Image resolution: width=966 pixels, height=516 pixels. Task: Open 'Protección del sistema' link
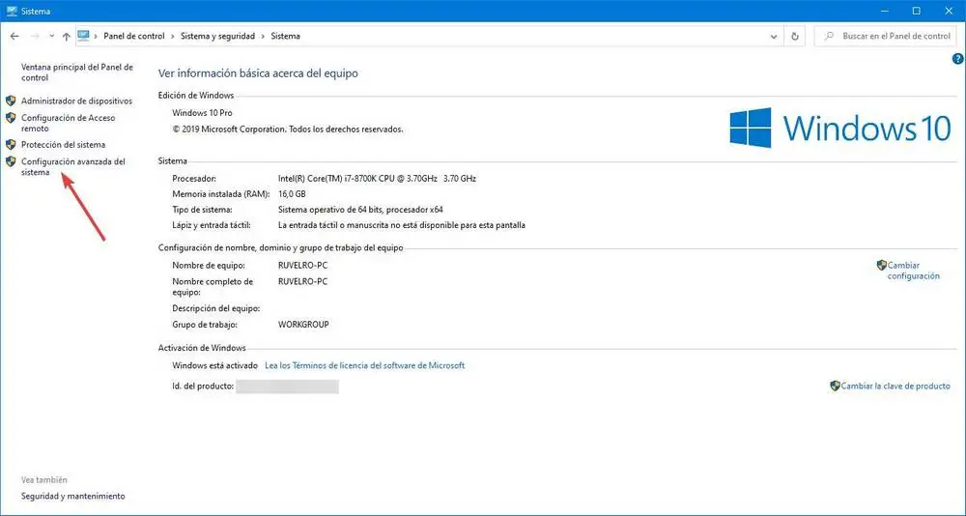click(x=63, y=145)
